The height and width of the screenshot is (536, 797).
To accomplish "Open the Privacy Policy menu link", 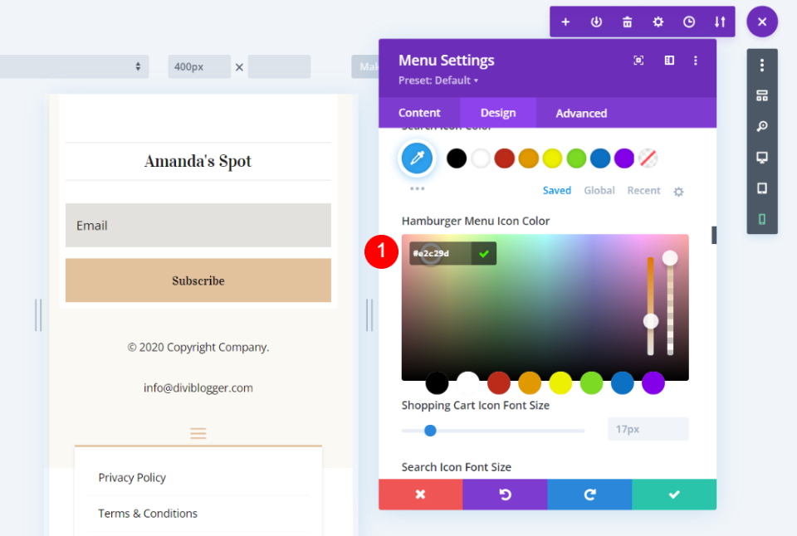I will [132, 478].
